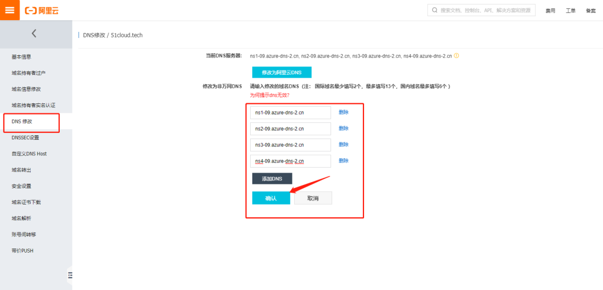Viewport: 603px width, 290px height.
Task: Cancel with the 取消 button
Action: pos(313,198)
